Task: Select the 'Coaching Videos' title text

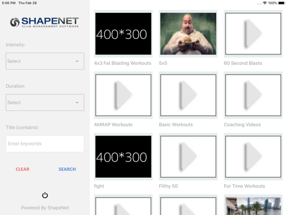Action: tap(242, 125)
